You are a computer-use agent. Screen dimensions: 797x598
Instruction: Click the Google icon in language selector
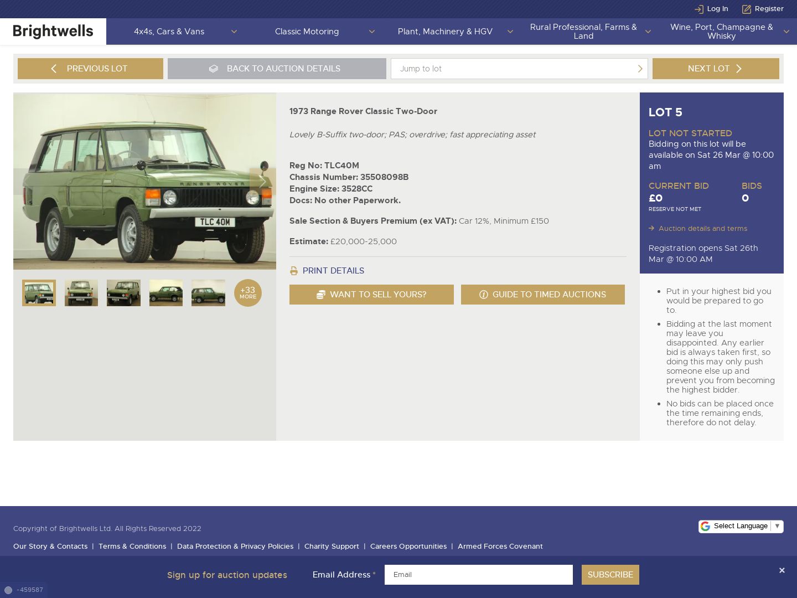[705, 526]
